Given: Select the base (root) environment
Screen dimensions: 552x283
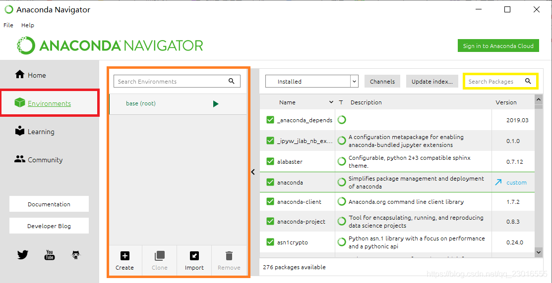Looking at the screenshot, I should [x=178, y=103].
